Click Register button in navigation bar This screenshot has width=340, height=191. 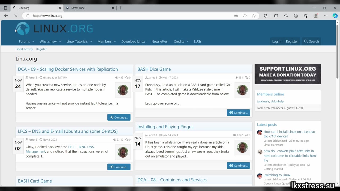pyautogui.click(x=292, y=41)
